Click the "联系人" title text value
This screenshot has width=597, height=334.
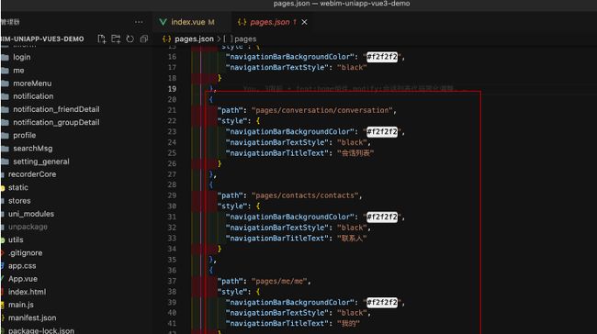[352, 239]
